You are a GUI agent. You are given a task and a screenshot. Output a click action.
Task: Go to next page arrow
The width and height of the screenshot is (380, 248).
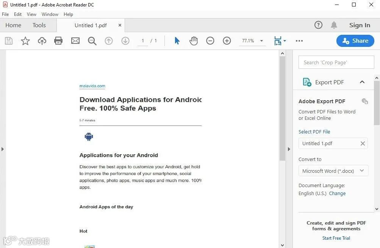[x=125, y=41]
